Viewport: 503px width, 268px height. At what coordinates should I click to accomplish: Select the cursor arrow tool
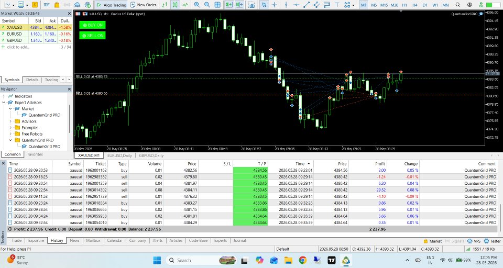click(x=264, y=5)
